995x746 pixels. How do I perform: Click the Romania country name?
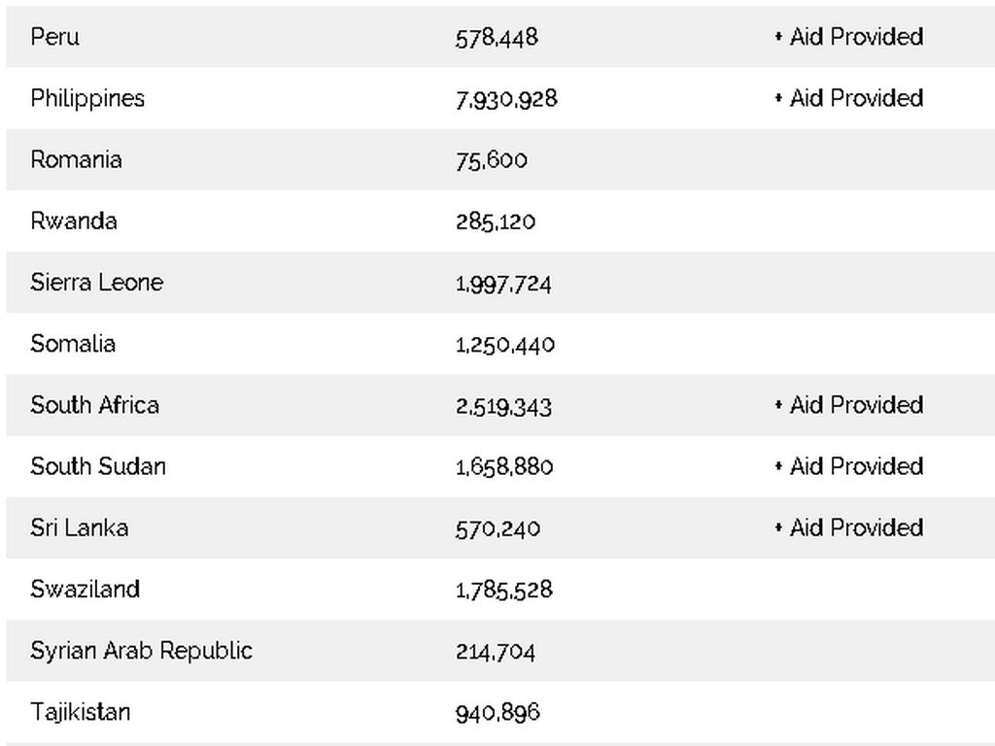click(76, 159)
